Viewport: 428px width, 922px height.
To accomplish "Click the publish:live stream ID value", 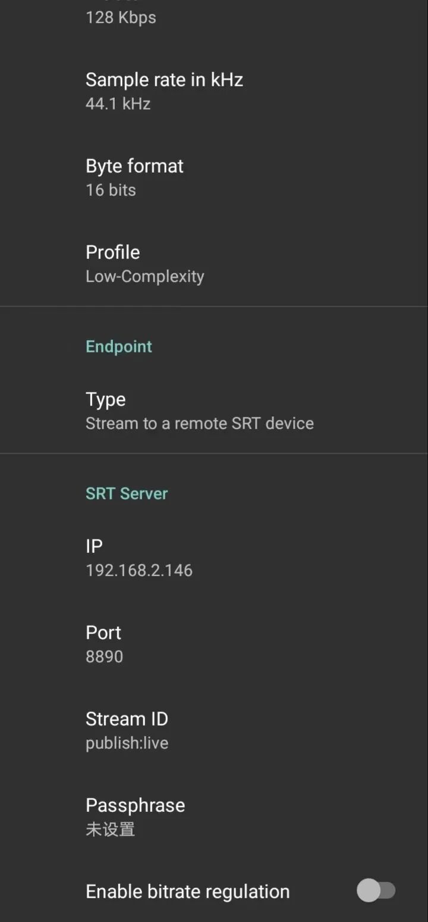I will click(x=127, y=743).
